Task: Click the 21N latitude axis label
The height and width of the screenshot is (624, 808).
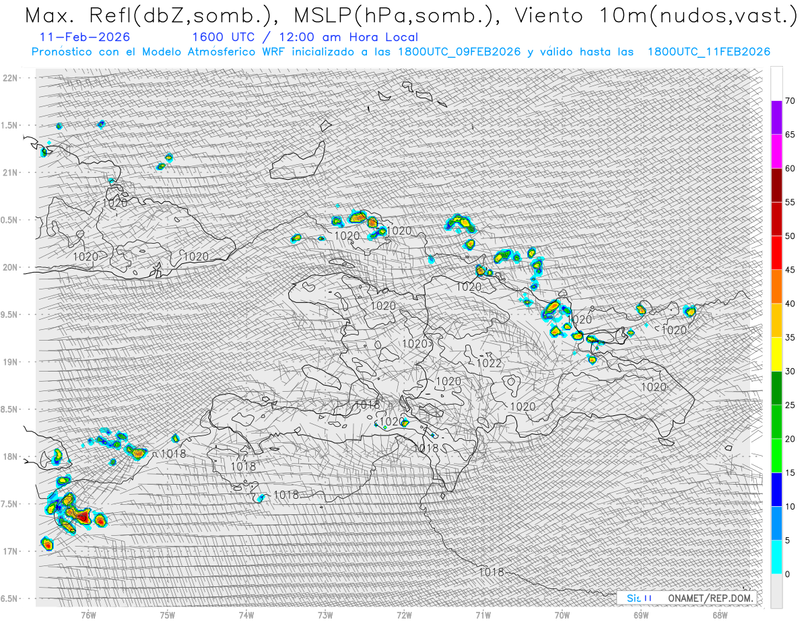Action: 10,173
